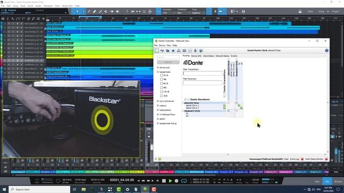Toggle subscription tick for planet 22x in 1
This screenshot has width=344, height=193.
point(239,106)
